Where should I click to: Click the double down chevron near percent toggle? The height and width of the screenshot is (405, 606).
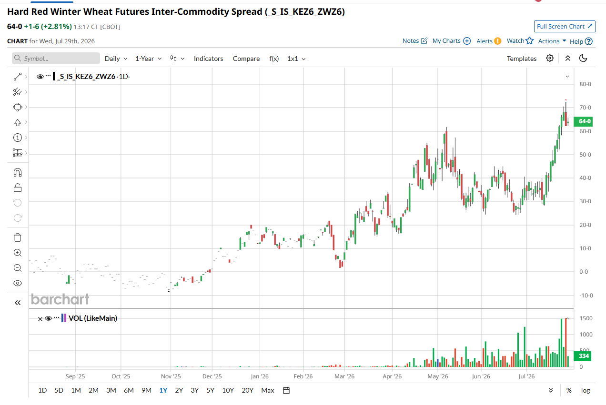point(551,390)
